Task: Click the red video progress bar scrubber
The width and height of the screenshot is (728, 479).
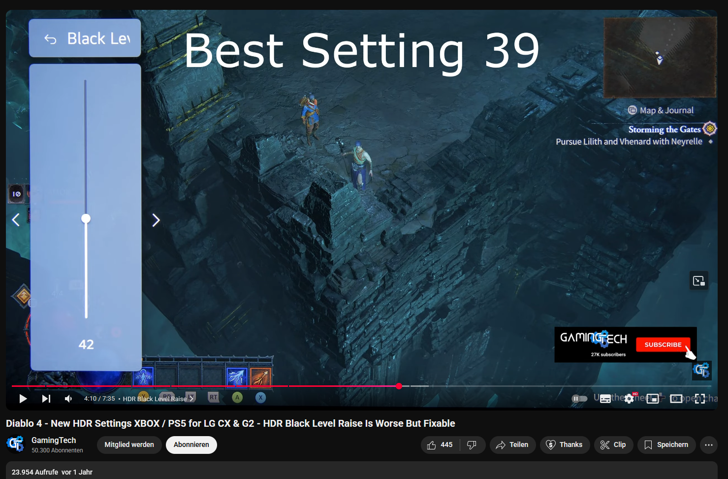Action: (x=399, y=386)
